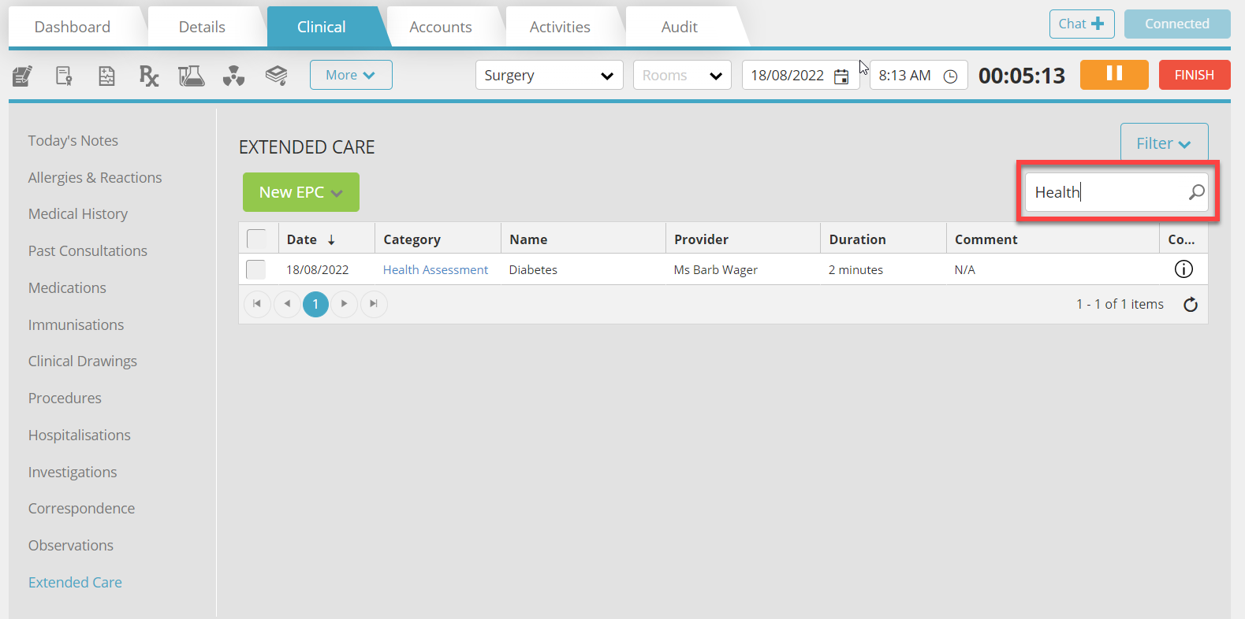Viewport: 1245px width, 619px height.
Task: Open Medical History section
Action: tap(78, 214)
